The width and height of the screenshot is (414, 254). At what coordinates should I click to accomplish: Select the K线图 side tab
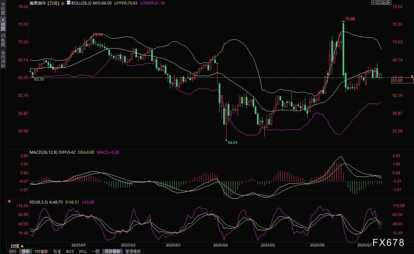click(x=3, y=24)
